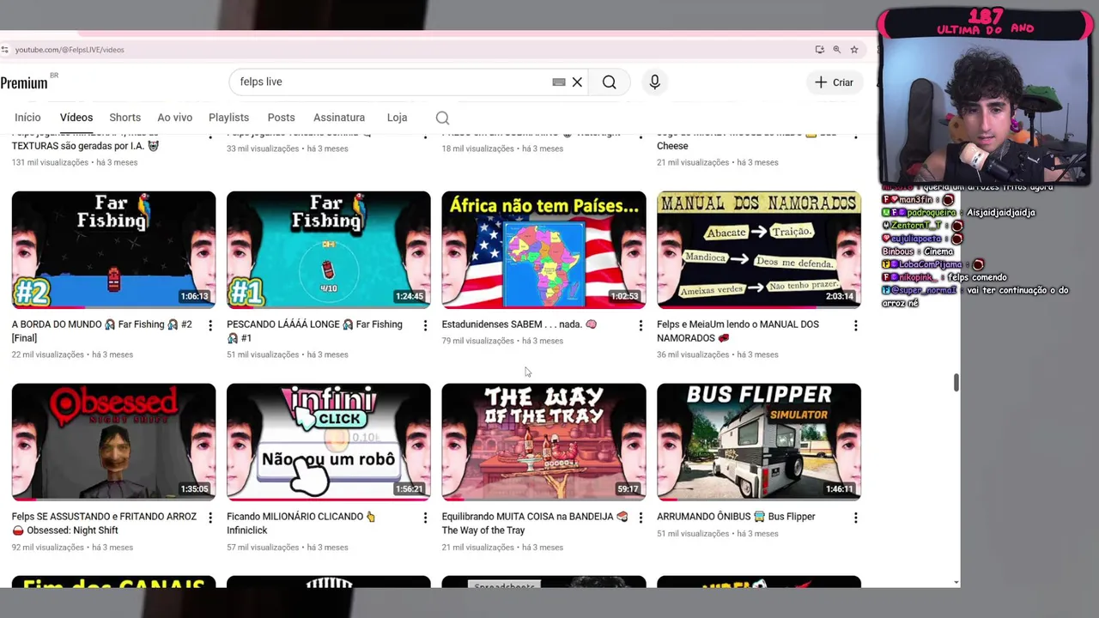
Task: Open the Ao vivo tab
Action: click(174, 118)
